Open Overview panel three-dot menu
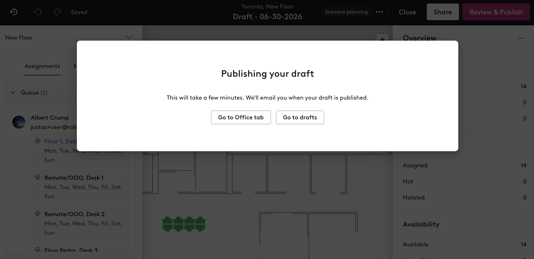This screenshot has height=259, width=534. pos(521,38)
